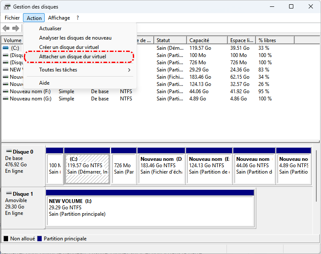This screenshot has width=321, height=254.
Task: Select the 726 Mo partition on Disque 0
Action: tap(123, 168)
